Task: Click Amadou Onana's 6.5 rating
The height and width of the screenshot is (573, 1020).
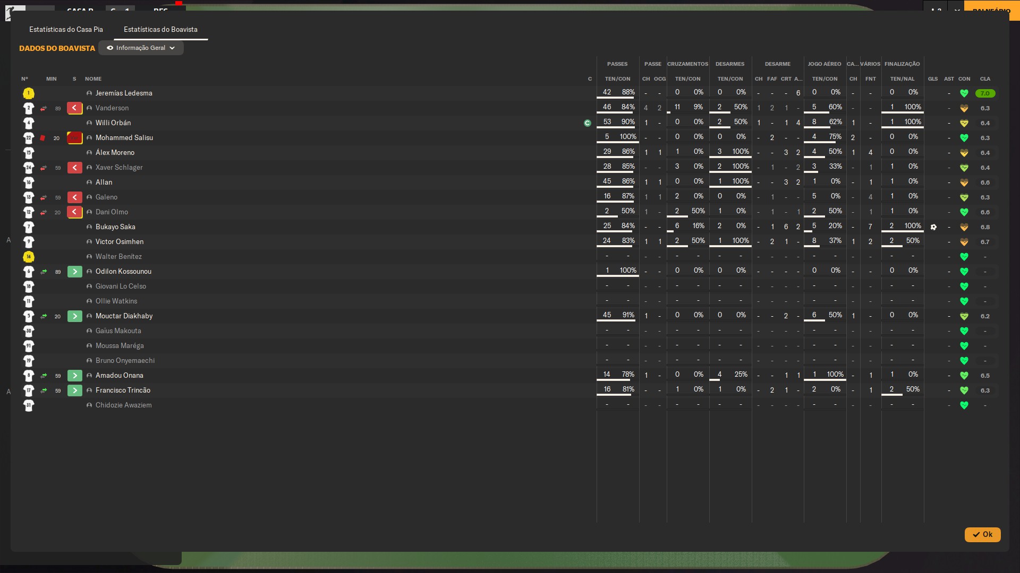Action: 985,376
